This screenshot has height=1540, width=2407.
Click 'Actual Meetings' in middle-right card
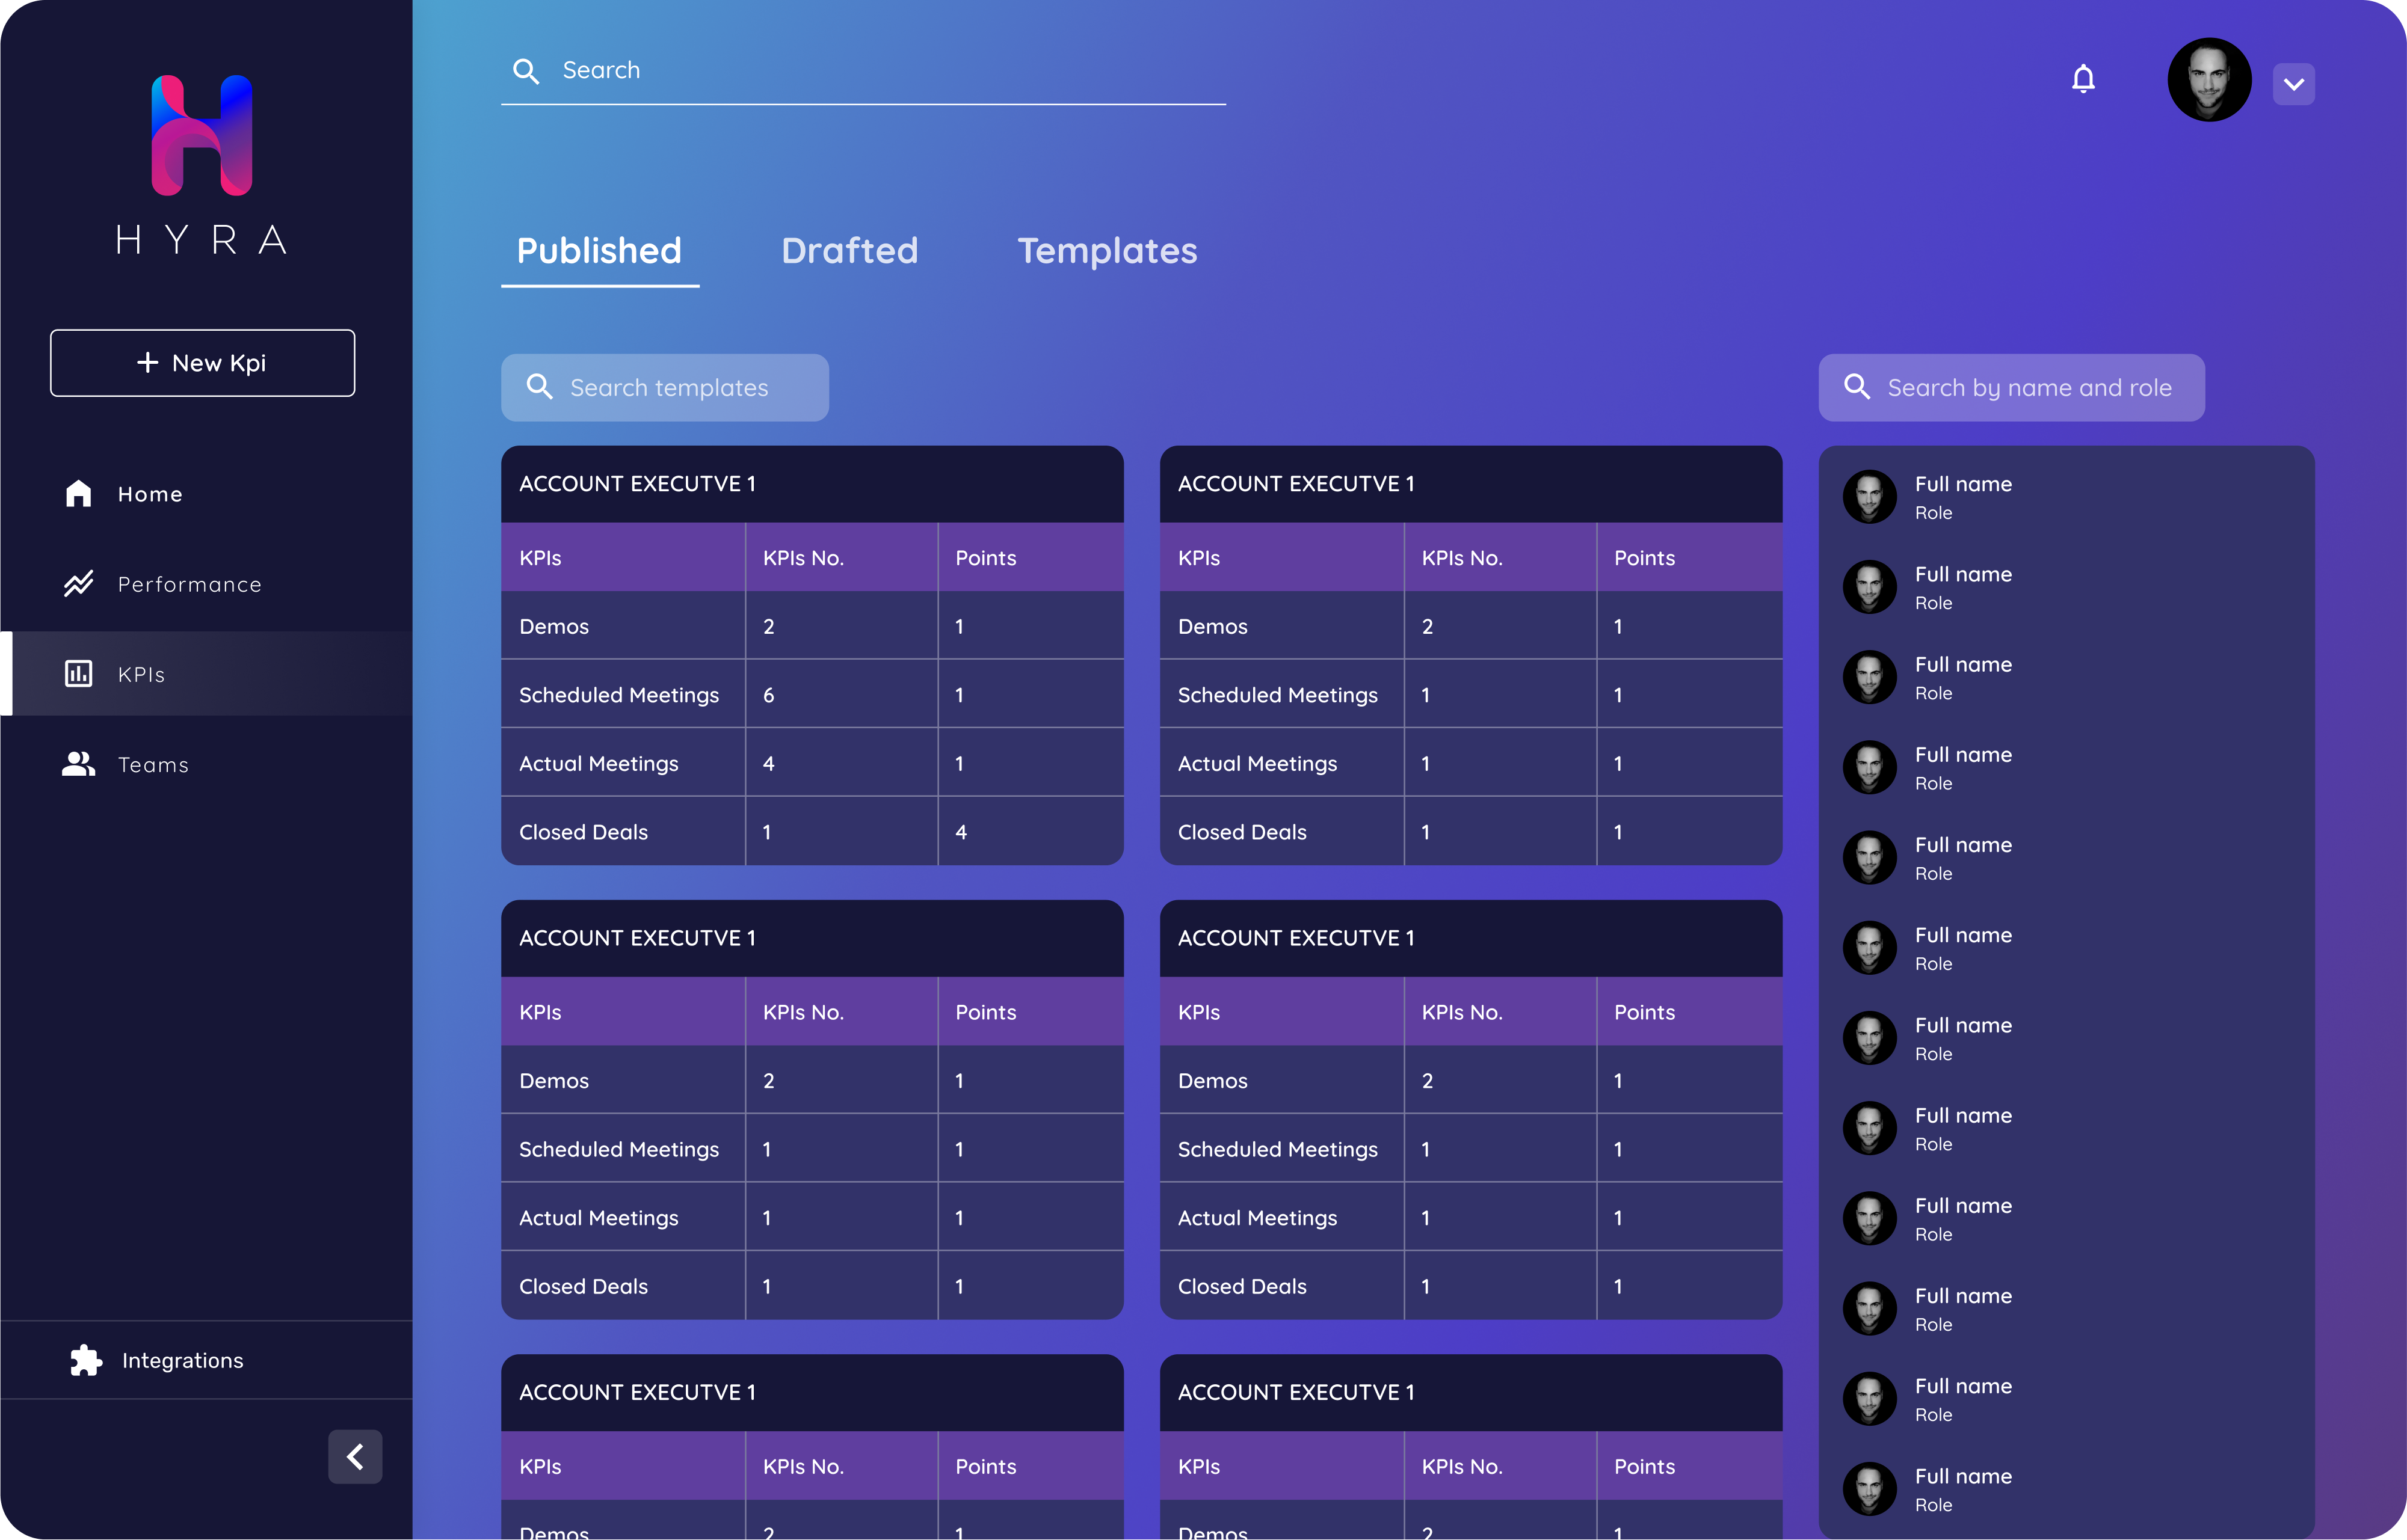1257,1218
